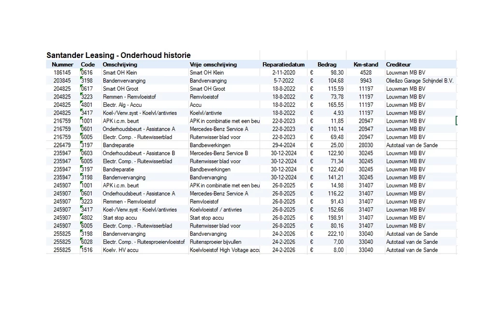Select code cell 6028
495x325 pixels.
click(87, 242)
